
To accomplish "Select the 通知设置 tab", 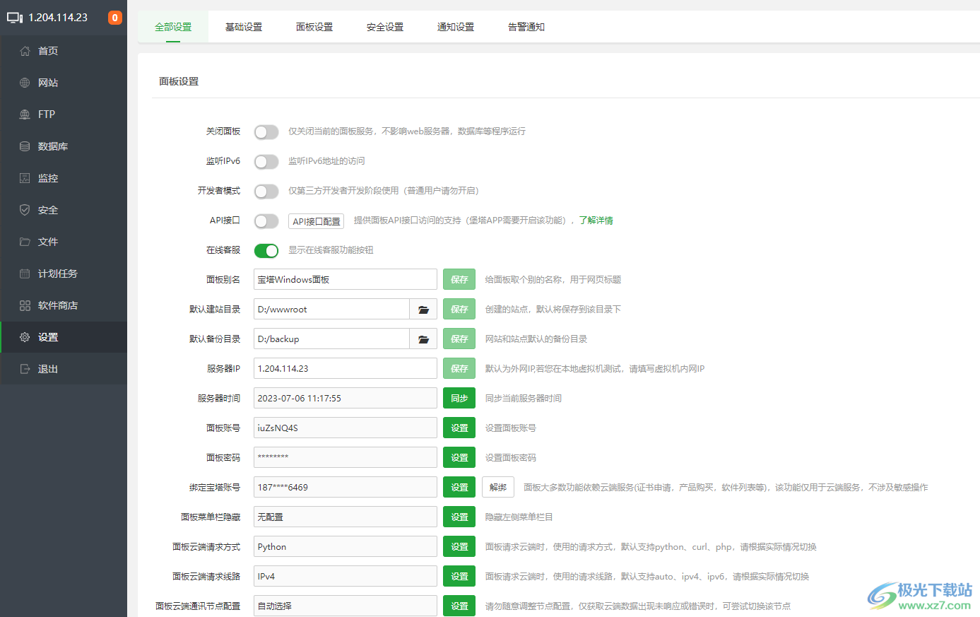I will coord(456,27).
